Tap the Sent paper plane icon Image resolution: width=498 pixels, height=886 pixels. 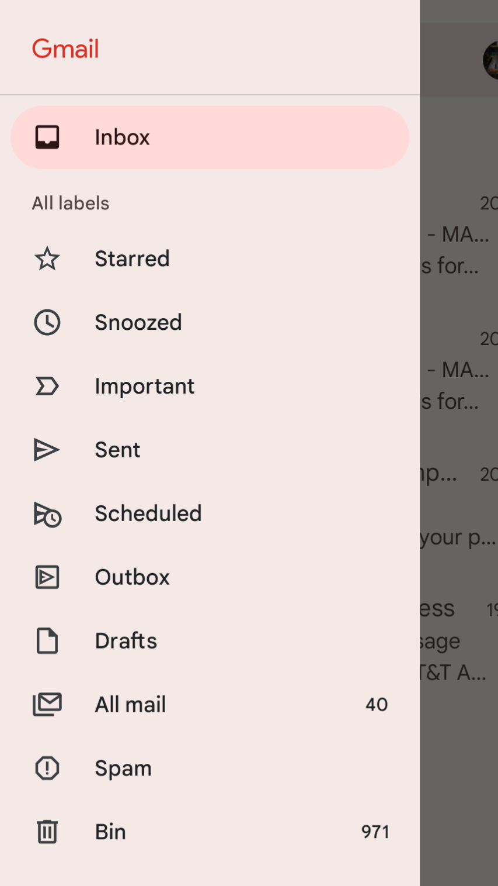(x=47, y=450)
